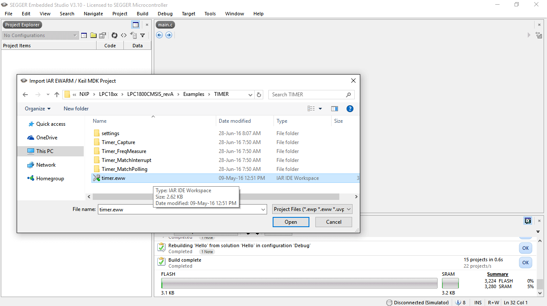Toggle the preview pane button in dialog
The image size is (547, 306).
(x=334, y=109)
